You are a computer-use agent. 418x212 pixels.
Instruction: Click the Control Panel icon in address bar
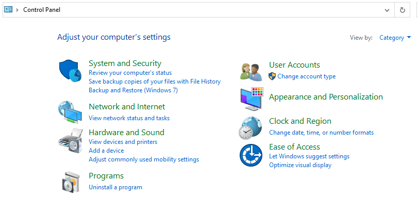tap(8, 10)
